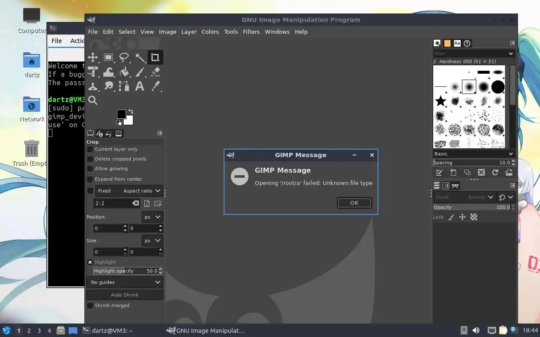
Task: Select the Warp Transform tool
Action: pos(108,72)
